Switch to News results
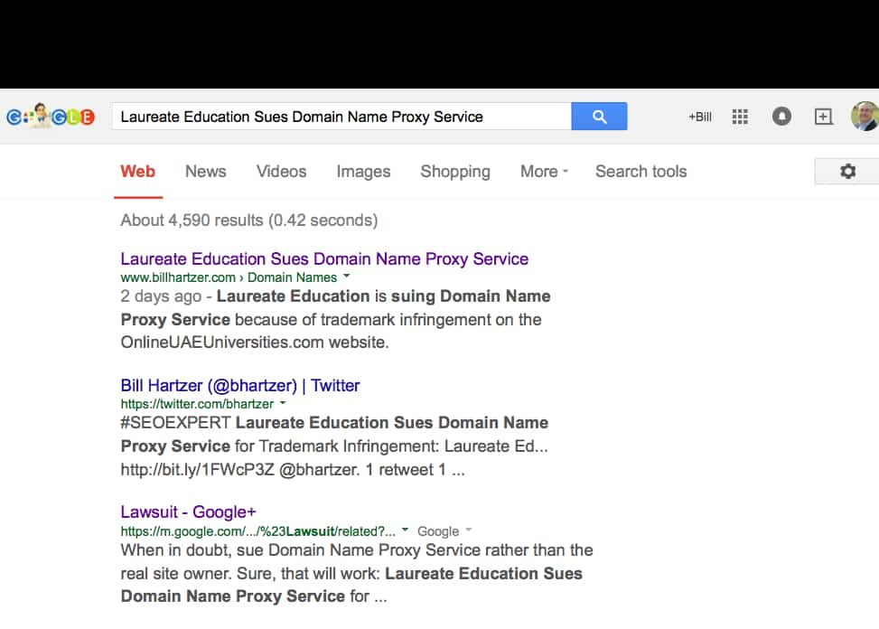The width and height of the screenshot is (879, 629). pyautogui.click(x=206, y=171)
